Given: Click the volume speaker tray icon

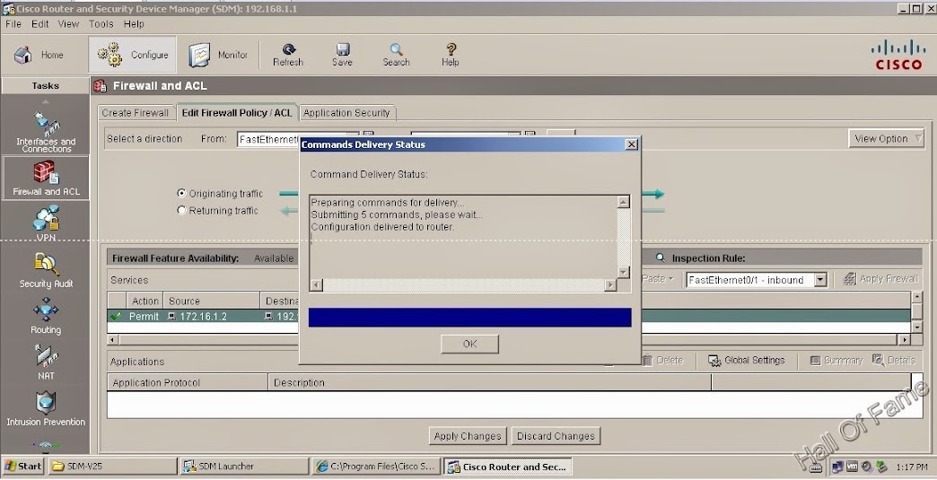Looking at the screenshot, I should (867, 467).
